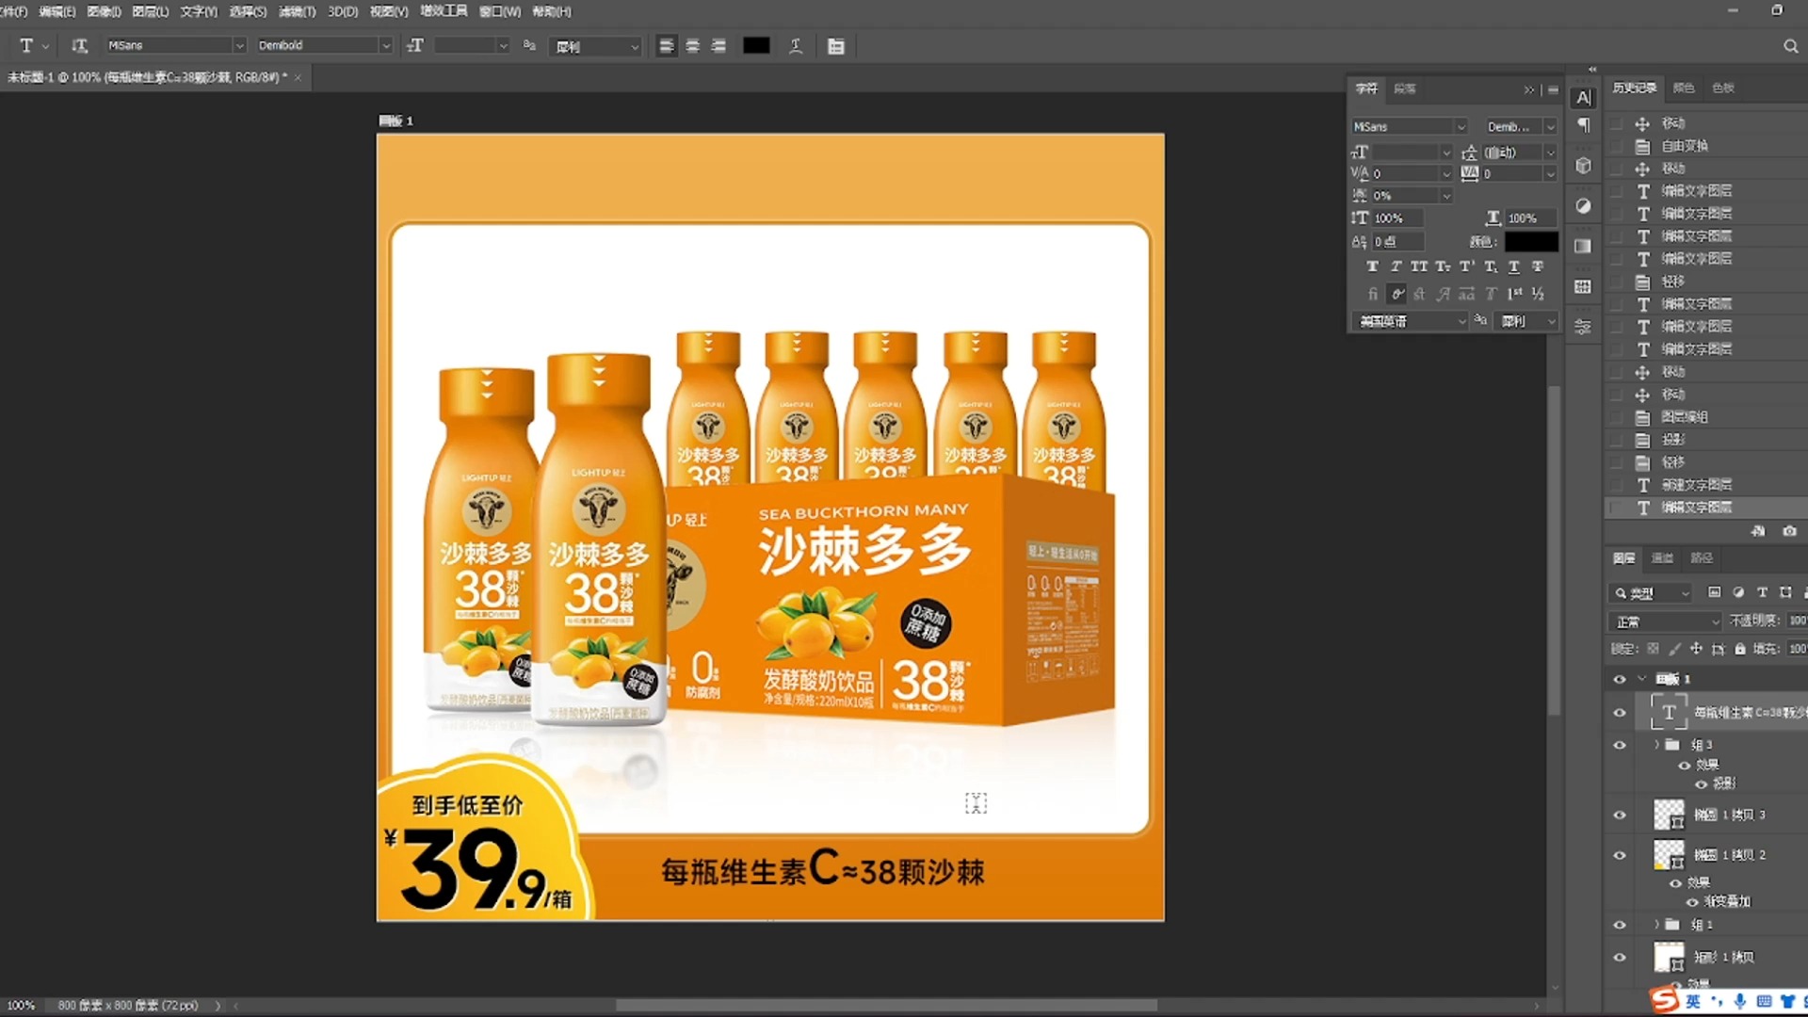
Task: Open the 3D panel cube icon in dock
Action: coord(1584,166)
